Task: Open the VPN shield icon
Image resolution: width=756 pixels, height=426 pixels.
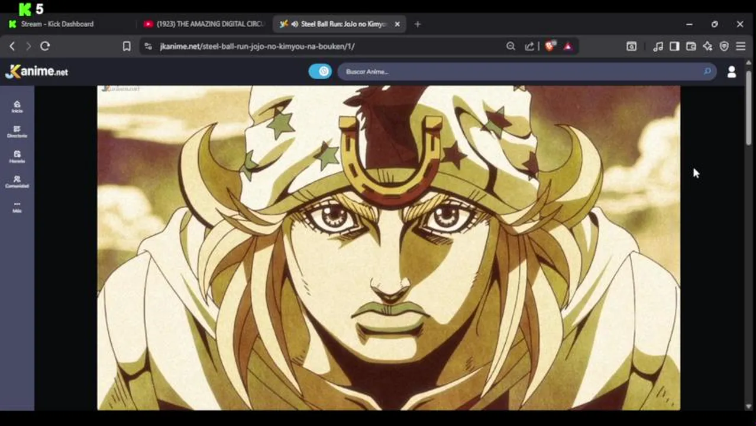Action: 724,46
